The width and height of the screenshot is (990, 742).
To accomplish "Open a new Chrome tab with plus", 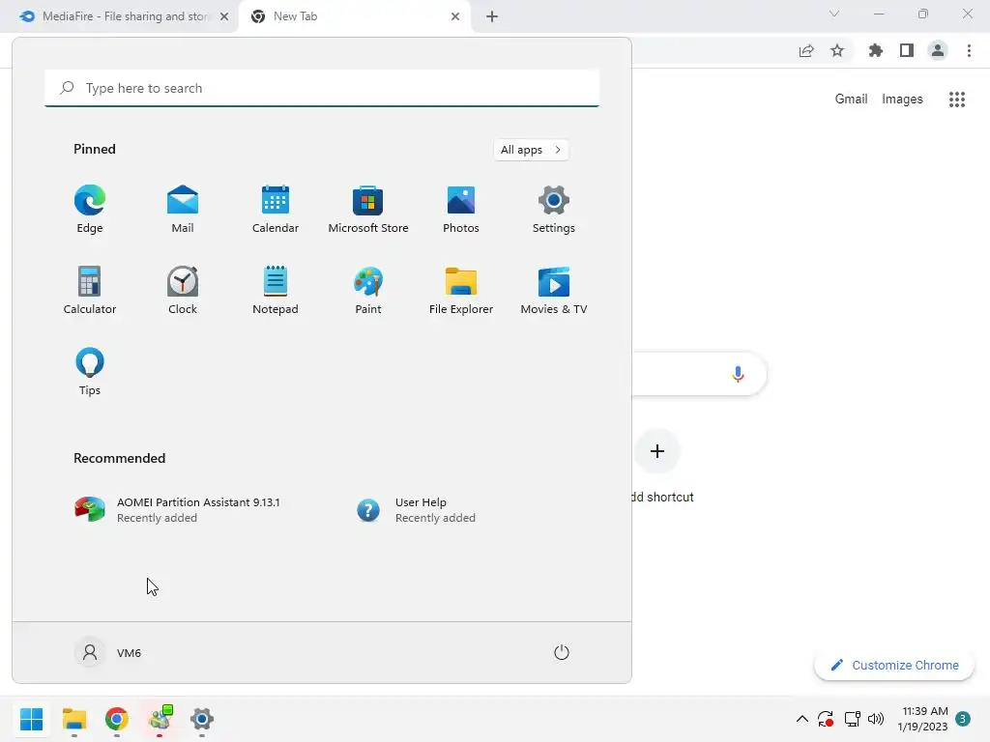I will [492, 16].
